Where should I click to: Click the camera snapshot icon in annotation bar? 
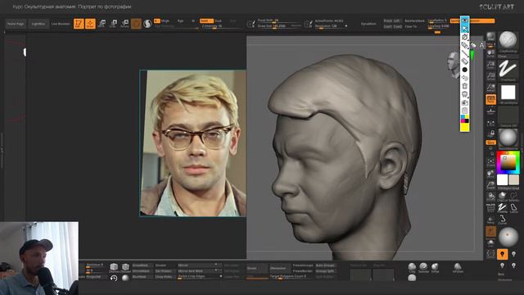(x=465, y=102)
